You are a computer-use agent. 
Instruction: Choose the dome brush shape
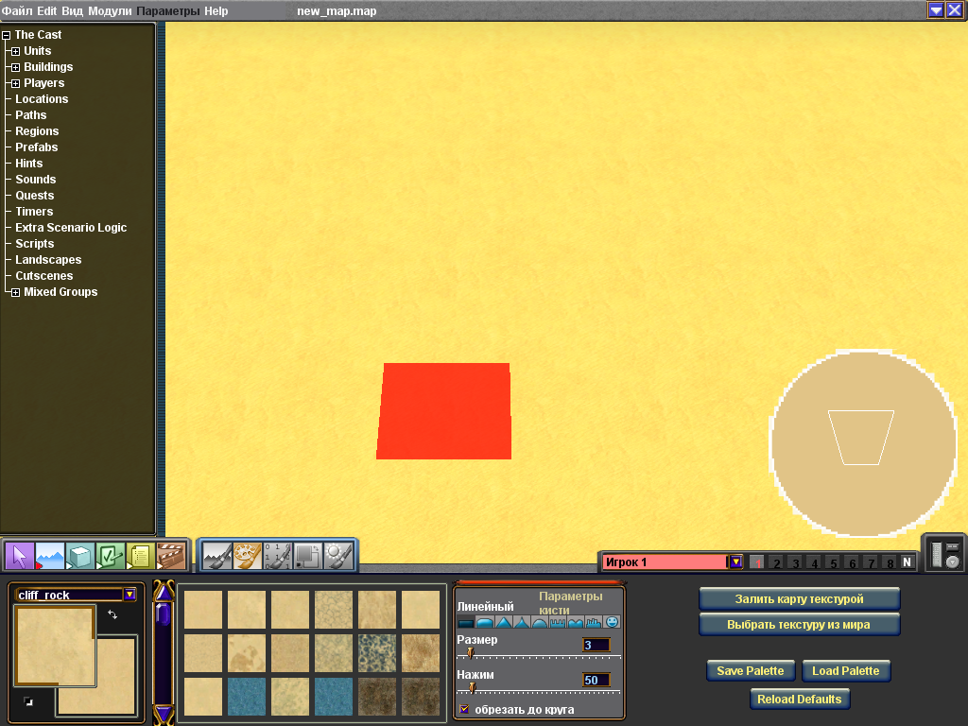(x=540, y=622)
